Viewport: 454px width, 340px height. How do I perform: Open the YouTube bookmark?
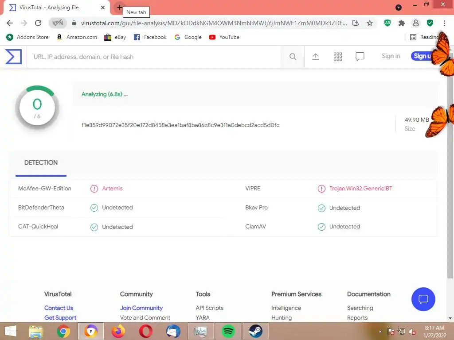coord(224,37)
